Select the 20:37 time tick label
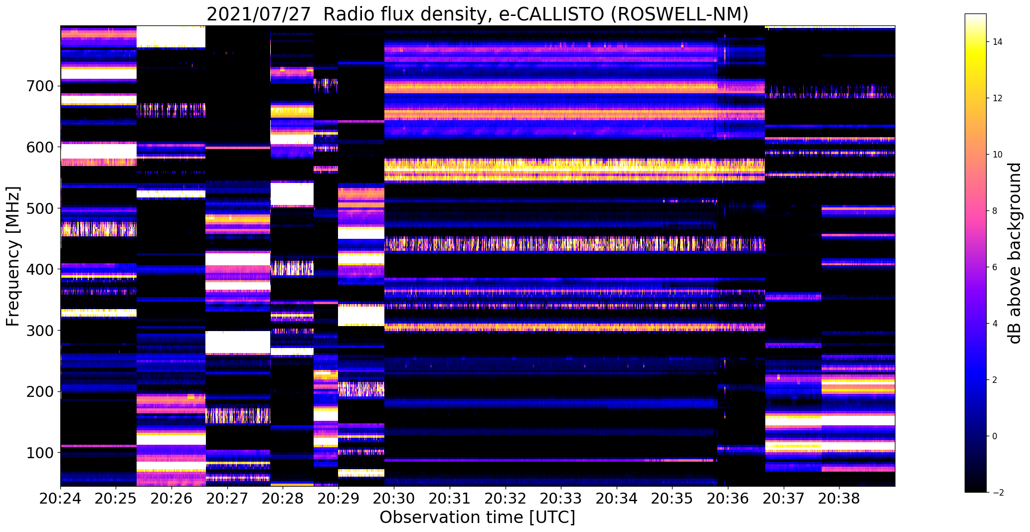The height and width of the screenshot is (532, 1030). point(784,499)
